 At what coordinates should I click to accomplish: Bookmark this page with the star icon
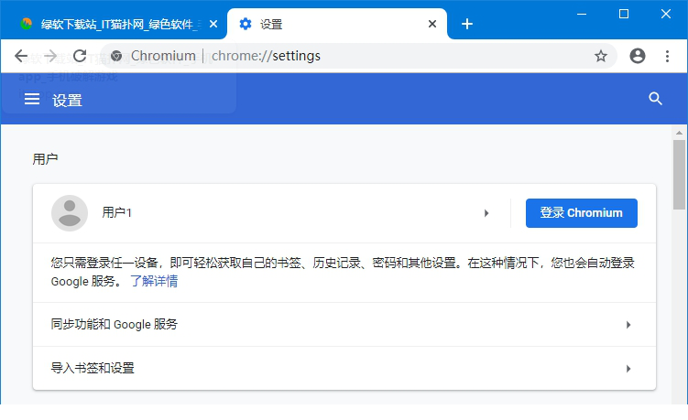coord(601,56)
